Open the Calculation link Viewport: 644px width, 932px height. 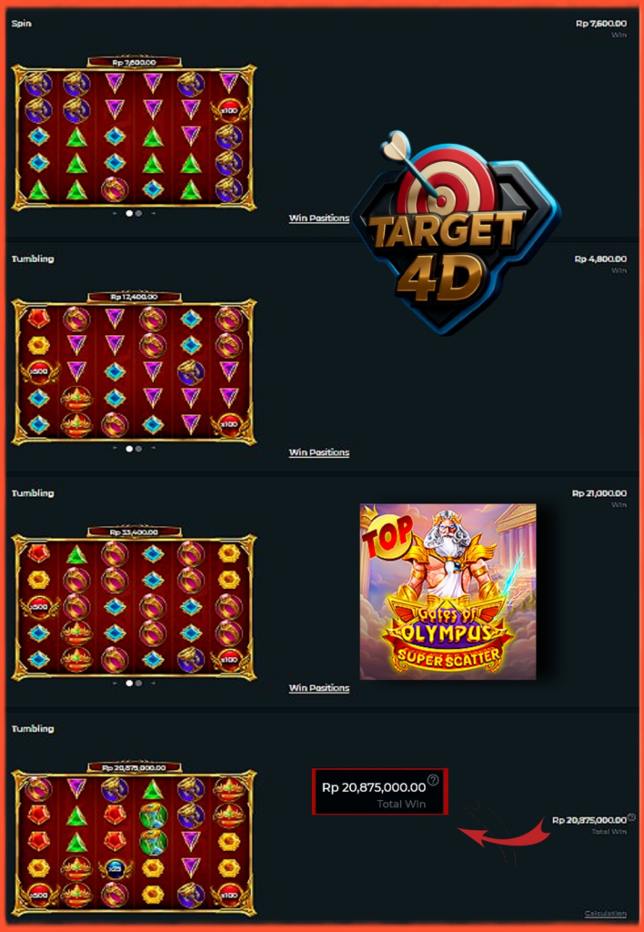pyautogui.click(x=606, y=914)
